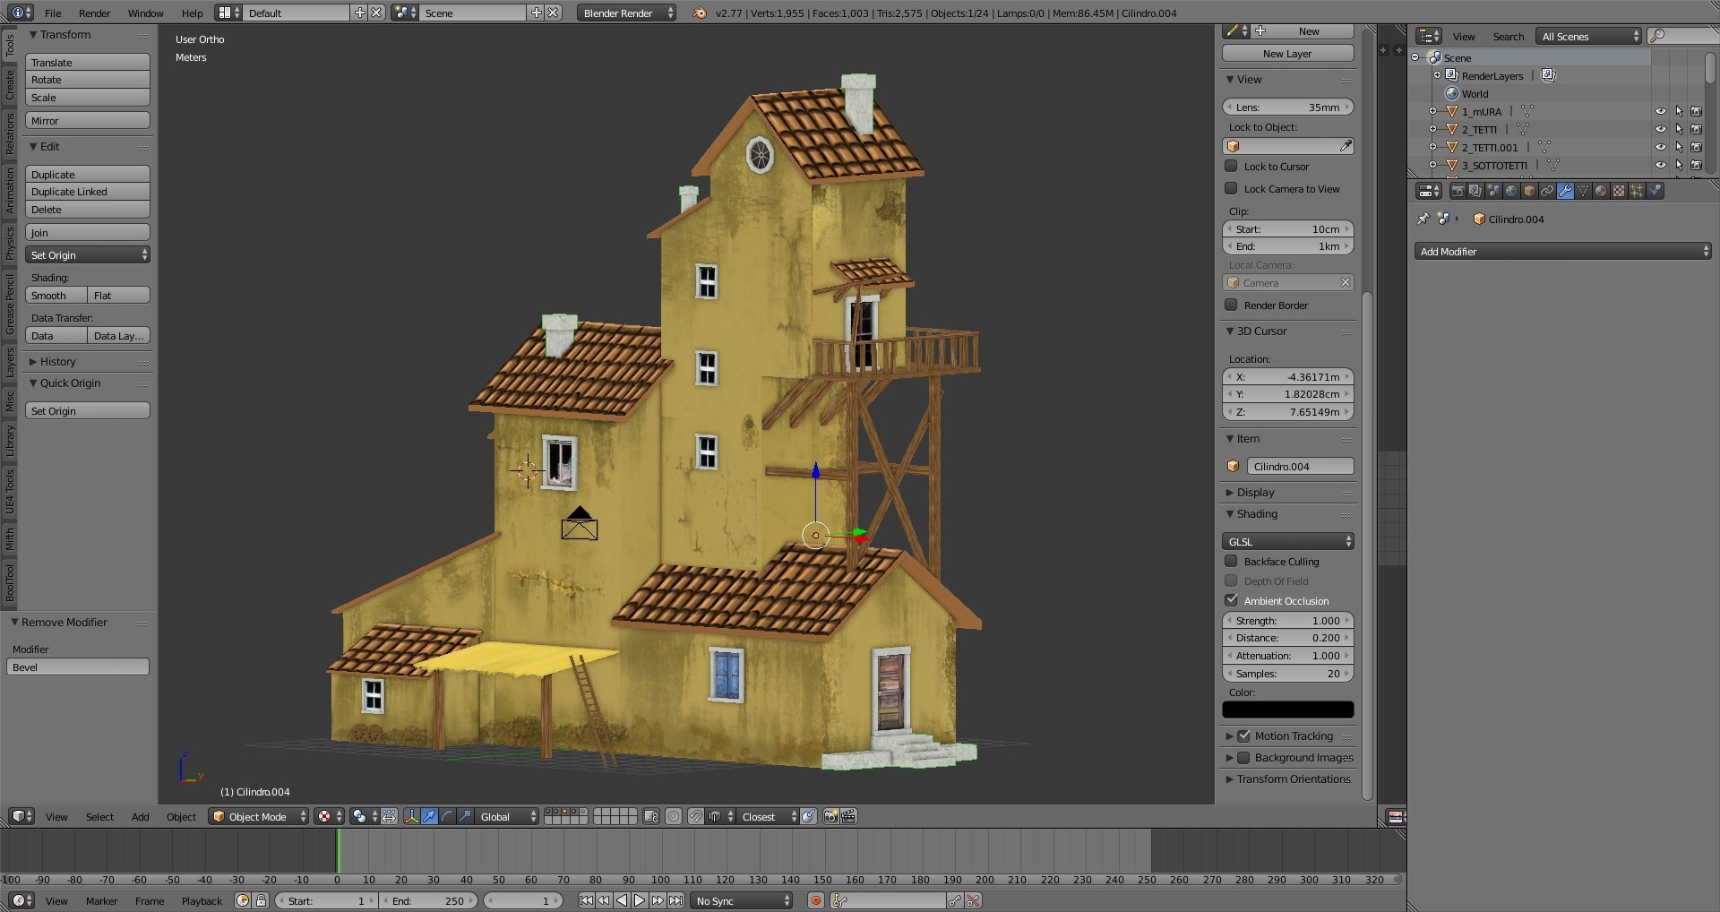
Task: Click the keying set keys icon
Action: click(839, 900)
